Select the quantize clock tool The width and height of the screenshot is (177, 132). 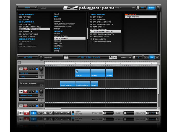(45, 113)
